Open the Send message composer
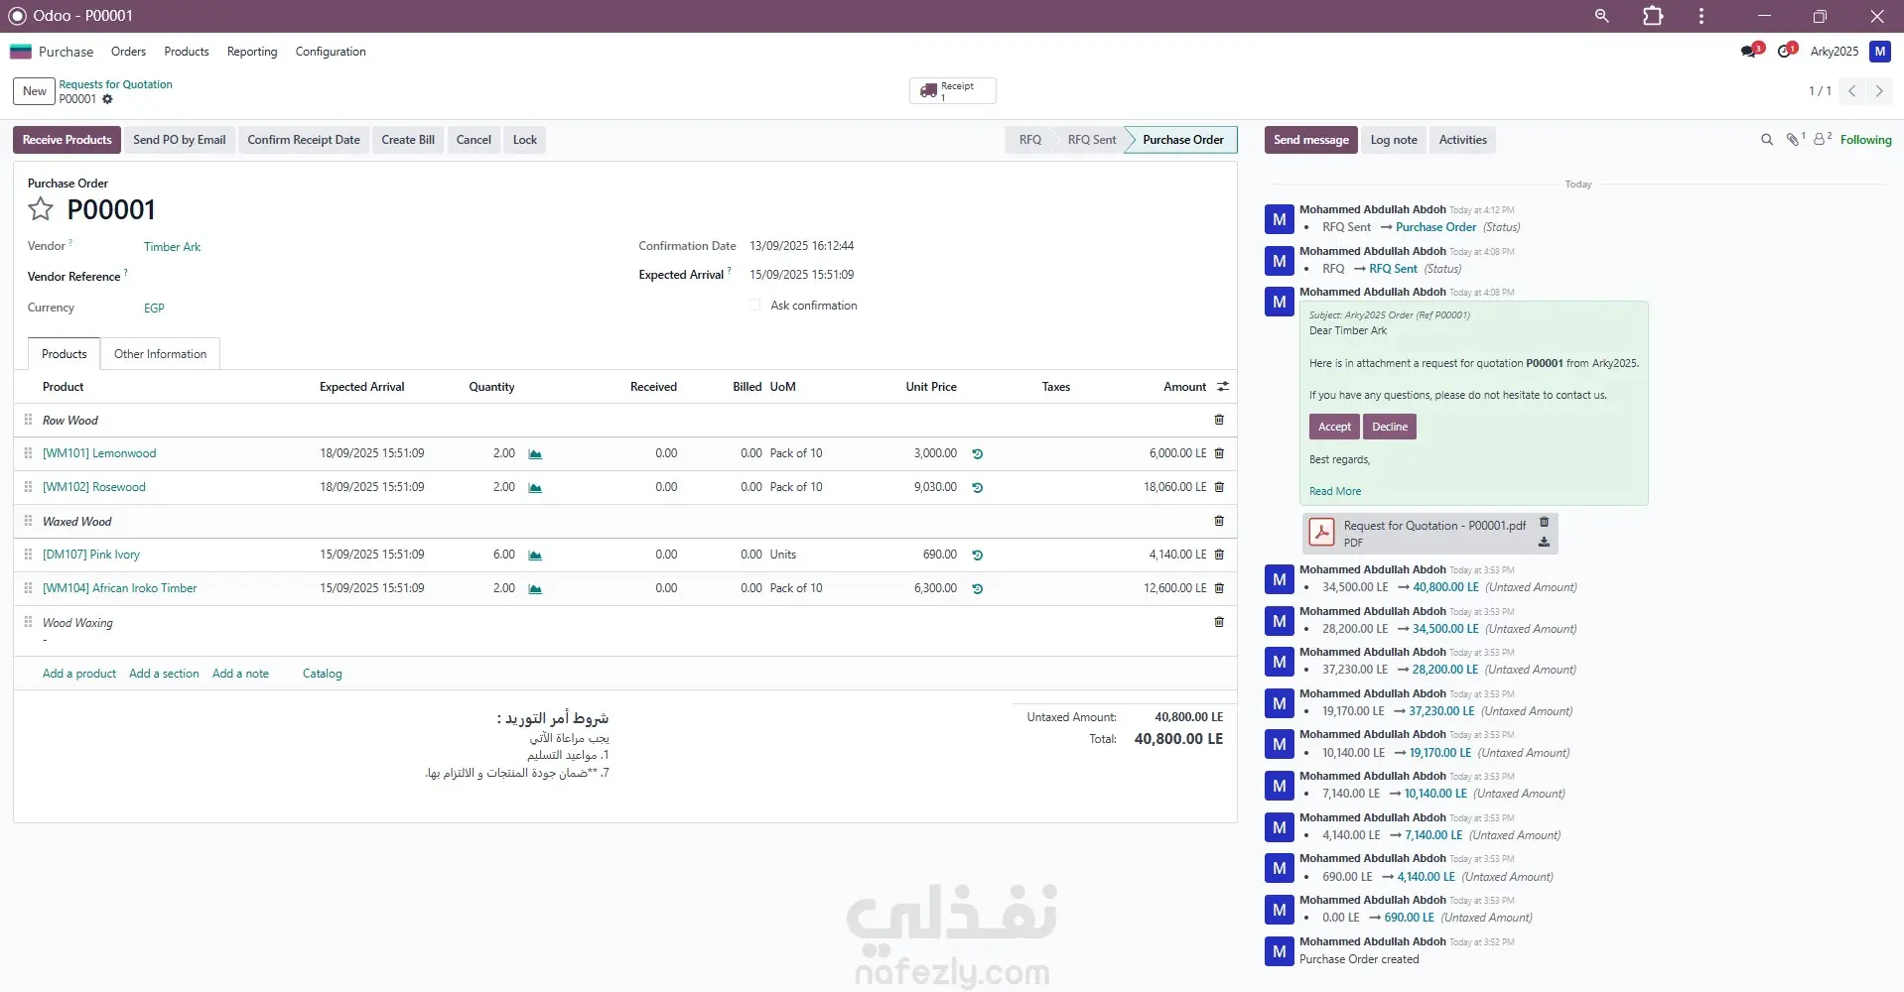Viewport: 1904px width, 992px height. (1310, 140)
